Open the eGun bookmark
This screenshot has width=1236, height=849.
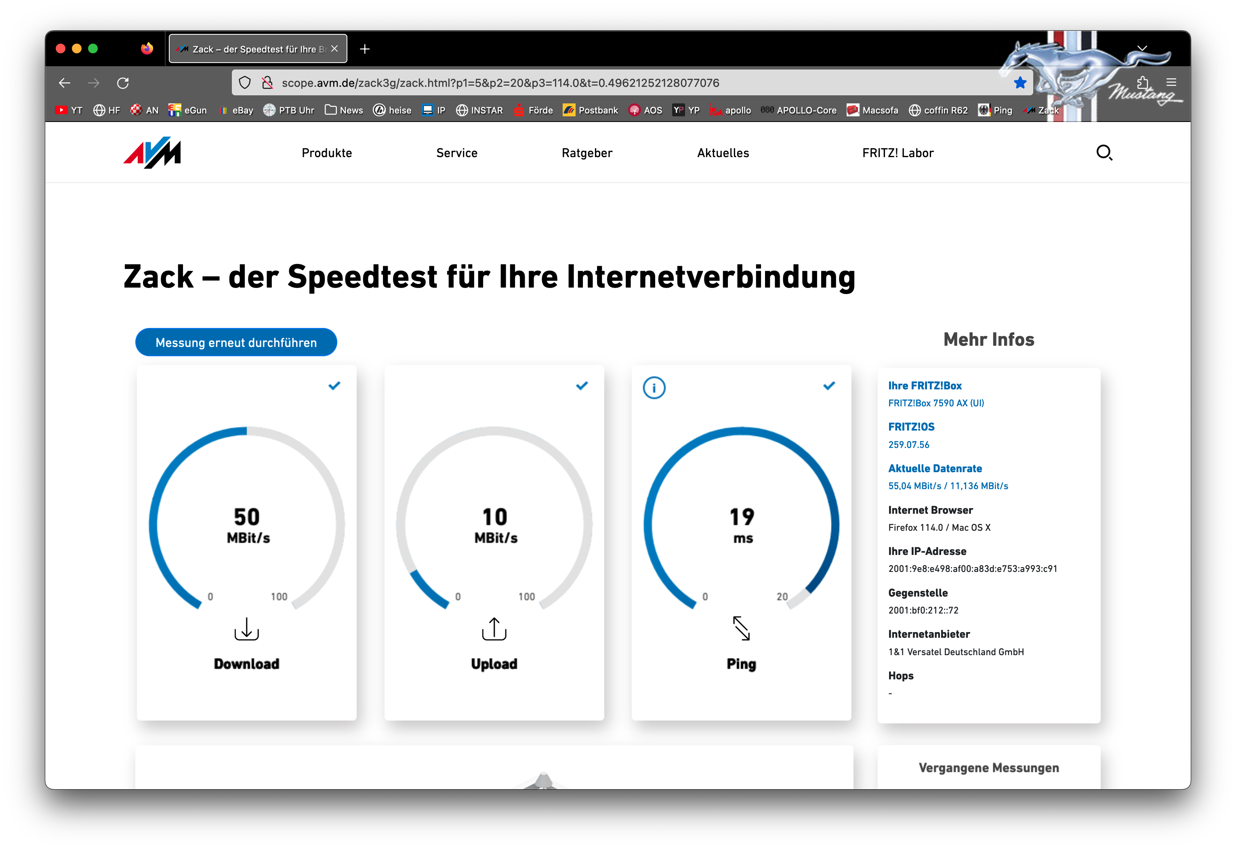click(x=188, y=110)
